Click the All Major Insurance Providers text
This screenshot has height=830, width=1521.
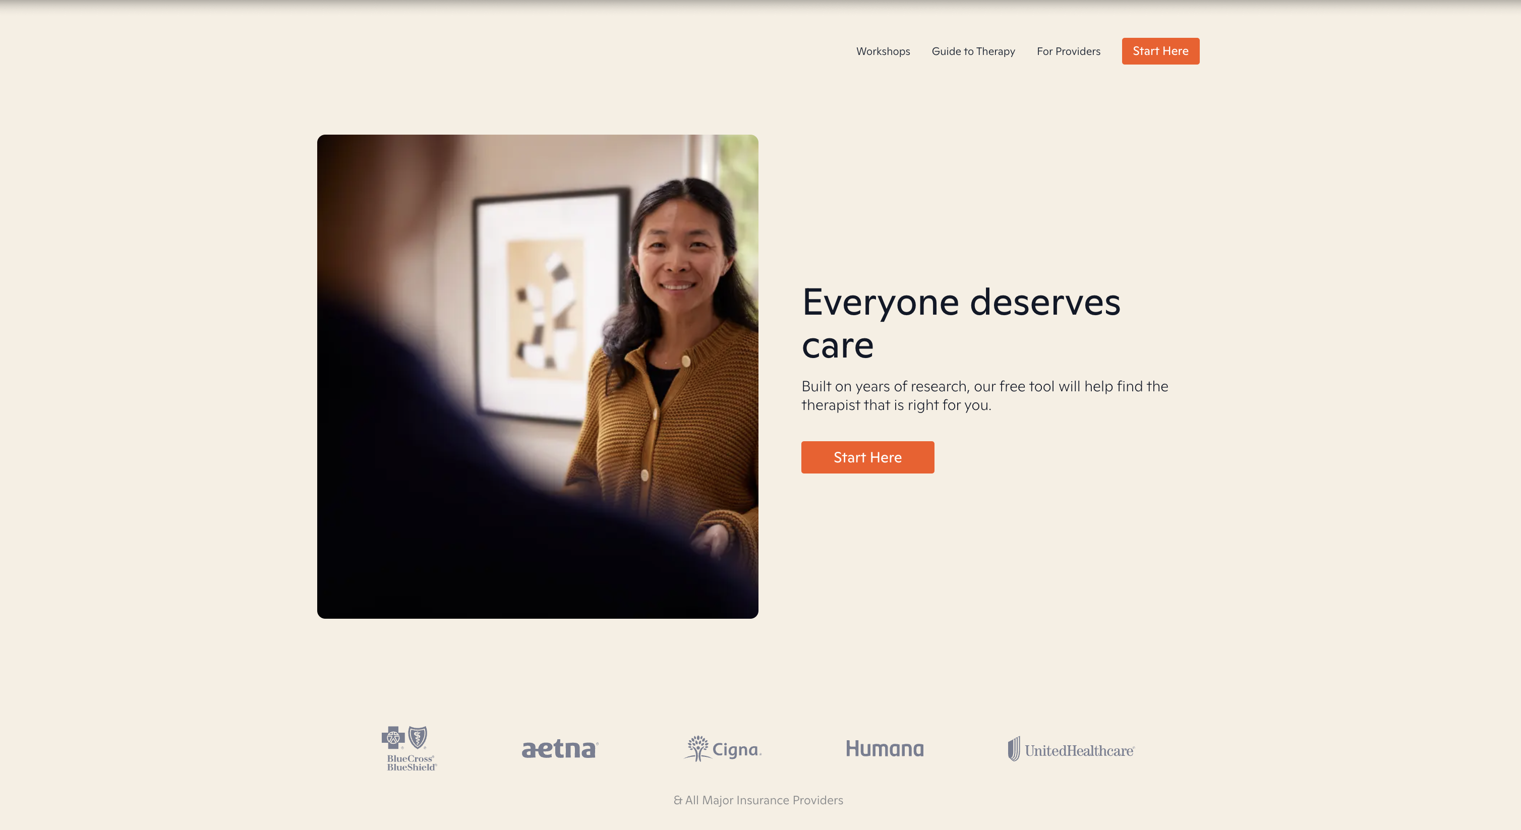(758, 800)
